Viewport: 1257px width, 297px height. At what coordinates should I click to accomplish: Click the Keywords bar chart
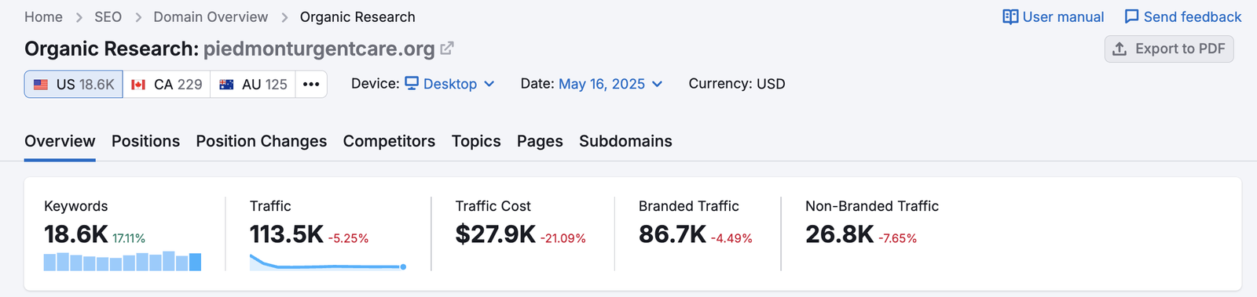(123, 261)
